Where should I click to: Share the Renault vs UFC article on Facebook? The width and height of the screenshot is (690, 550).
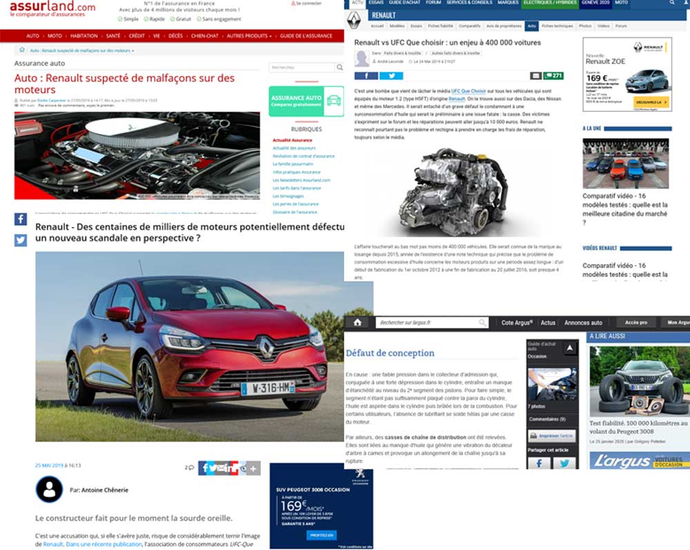pos(366,76)
